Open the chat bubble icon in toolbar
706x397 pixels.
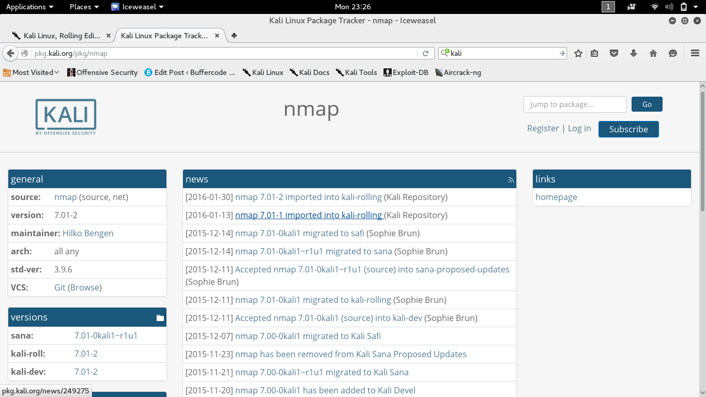(673, 53)
